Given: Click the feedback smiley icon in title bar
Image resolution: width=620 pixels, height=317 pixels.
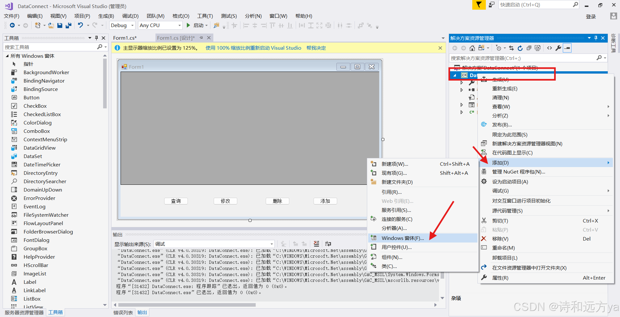Looking at the screenshot, I should [492, 5].
